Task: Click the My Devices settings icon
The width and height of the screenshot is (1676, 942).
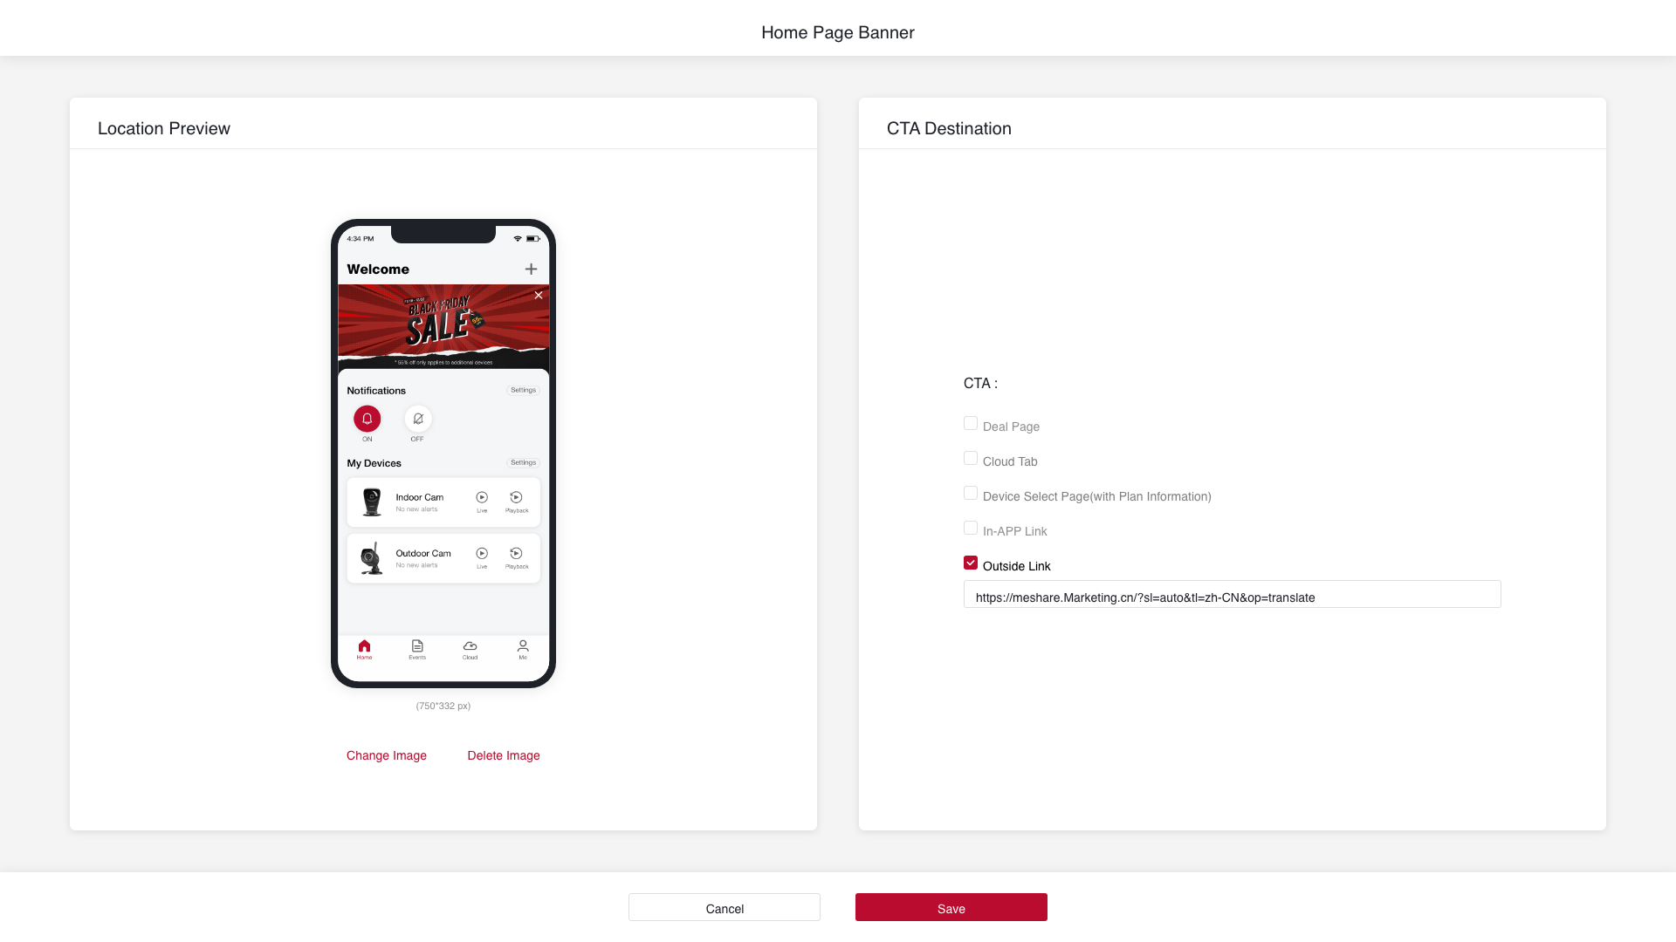Action: (524, 462)
